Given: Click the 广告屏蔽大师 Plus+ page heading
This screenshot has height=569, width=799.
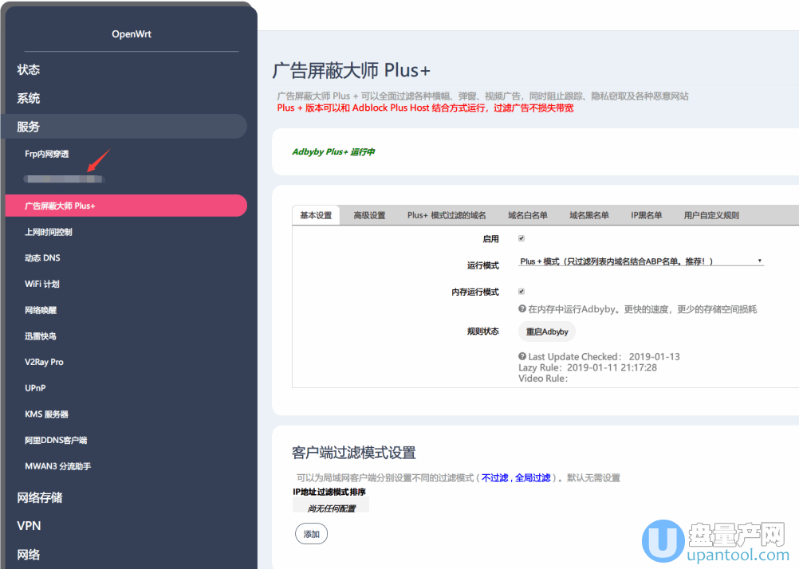Looking at the screenshot, I should 351,70.
